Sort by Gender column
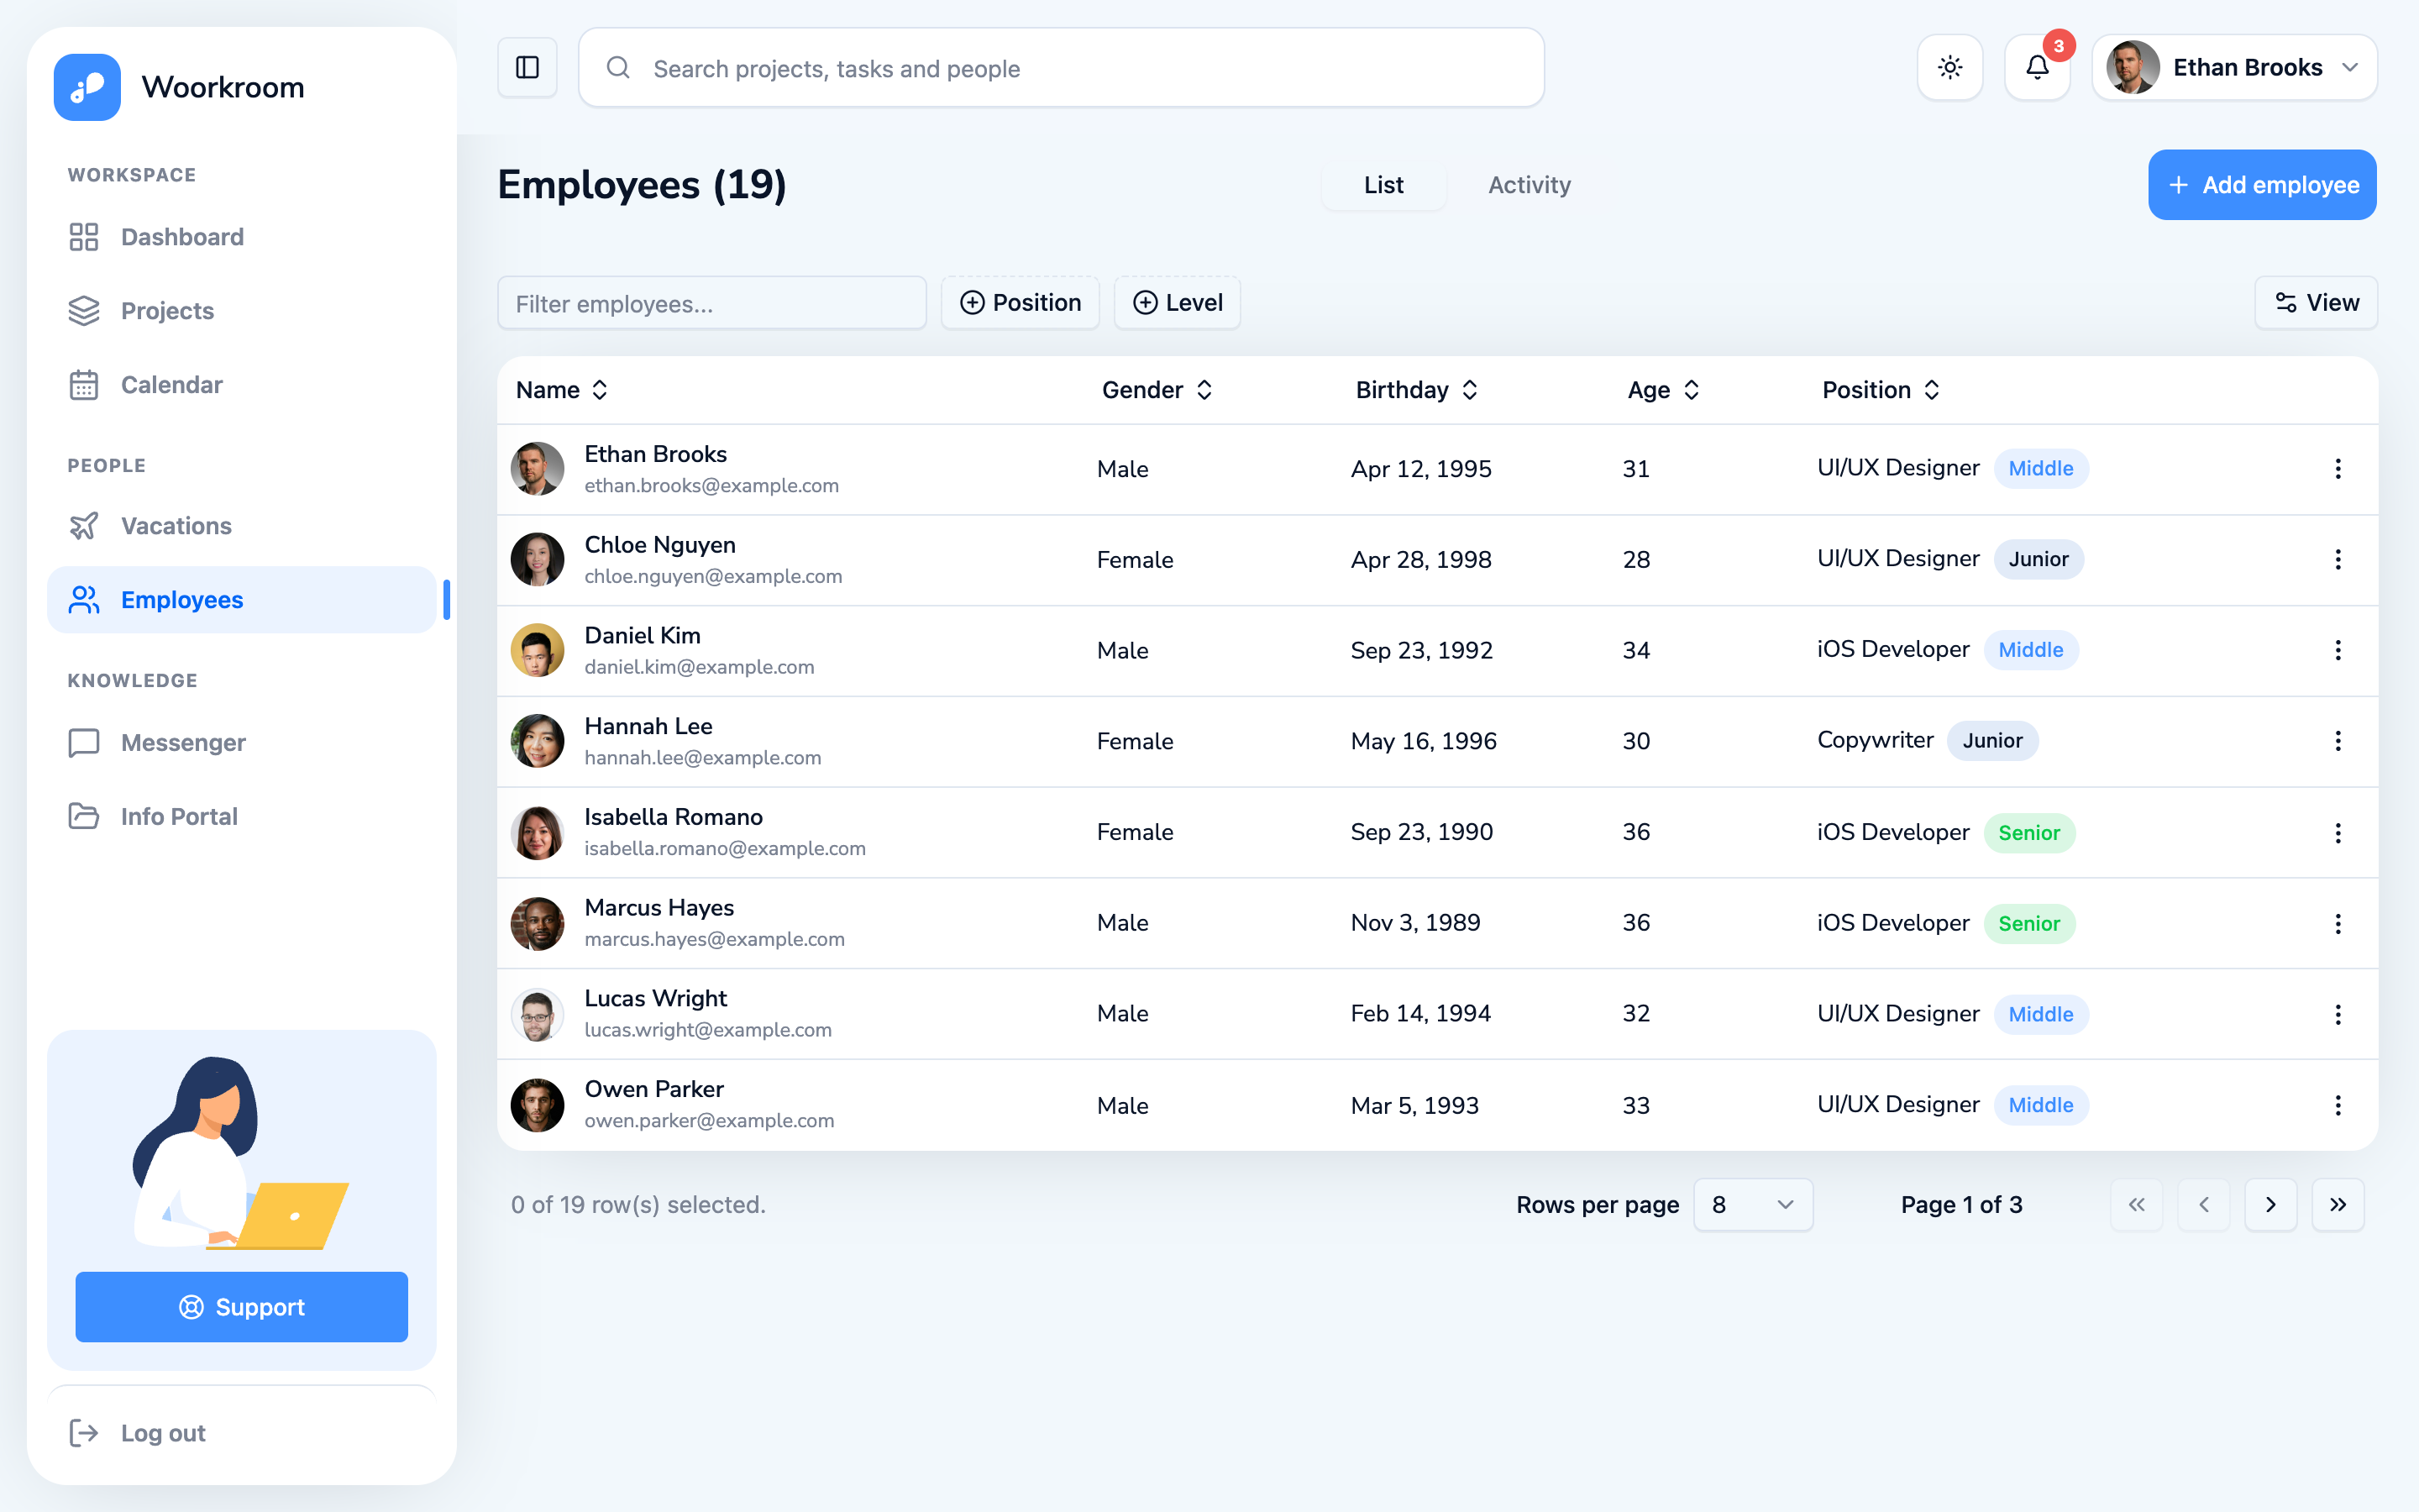This screenshot has height=1512, width=2419. tap(1157, 390)
